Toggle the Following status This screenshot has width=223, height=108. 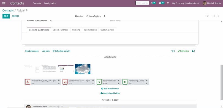pos(183,51)
